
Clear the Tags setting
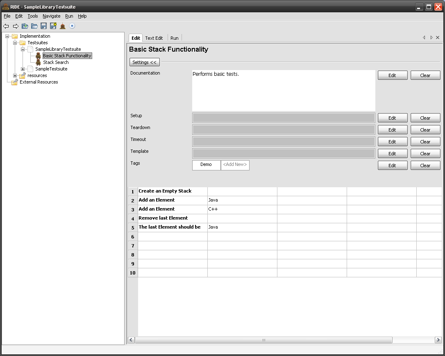click(425, 166)
